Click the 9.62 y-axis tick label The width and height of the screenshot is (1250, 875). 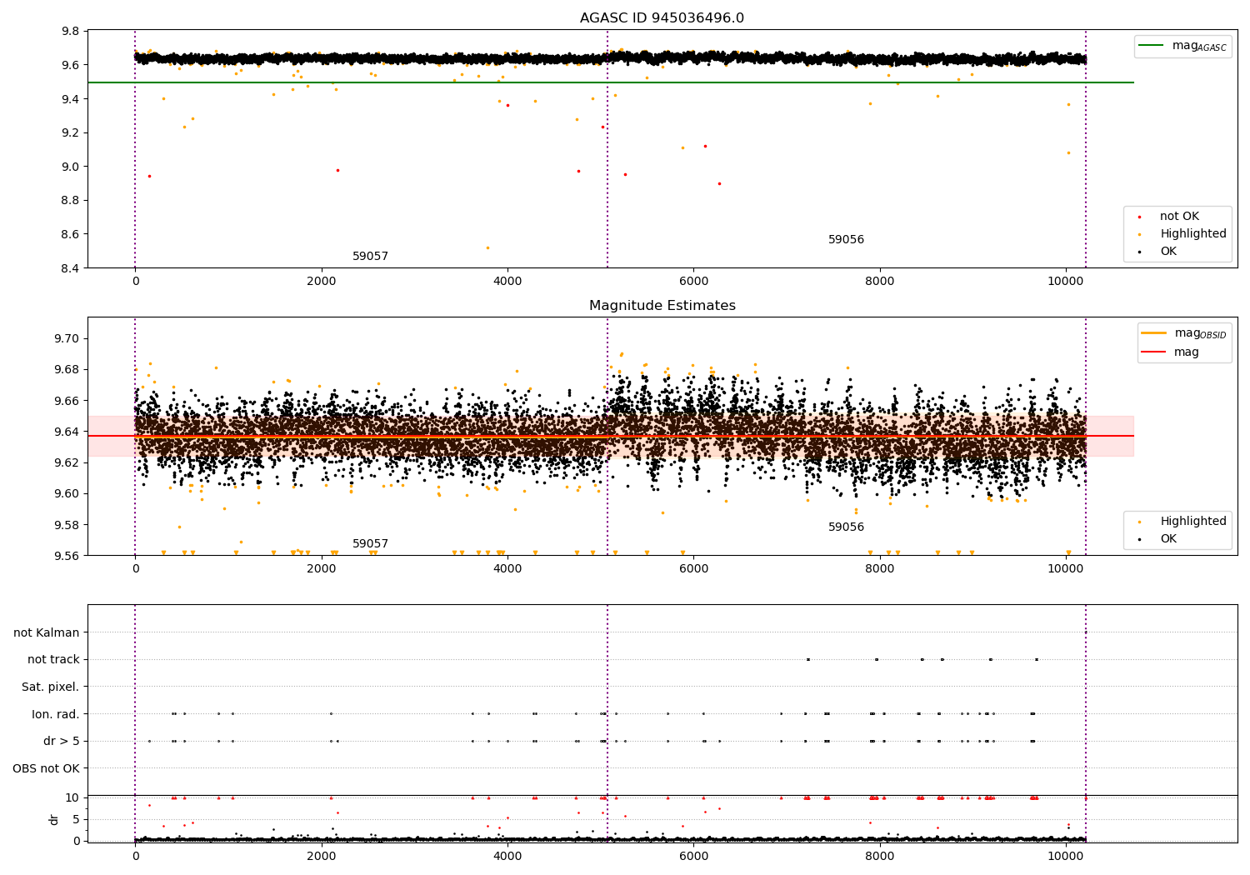tap(67, 462)
